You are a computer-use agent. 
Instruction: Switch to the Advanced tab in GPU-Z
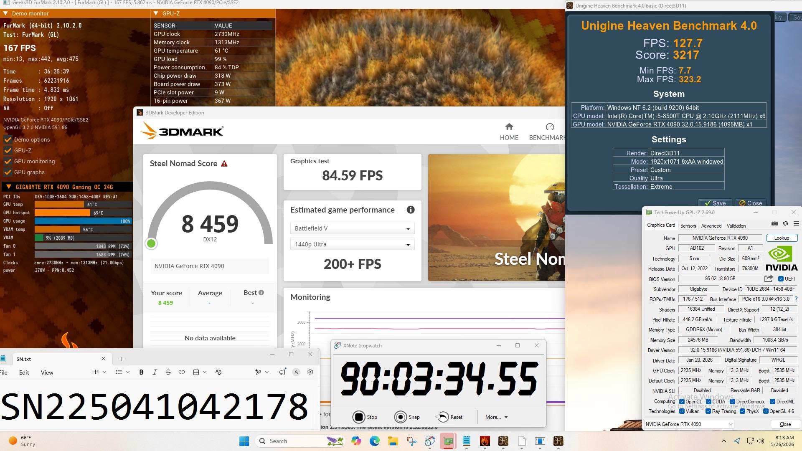711,226
